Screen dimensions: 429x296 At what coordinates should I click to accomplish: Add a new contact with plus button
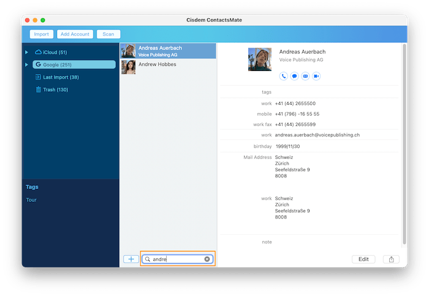[131, 259]
